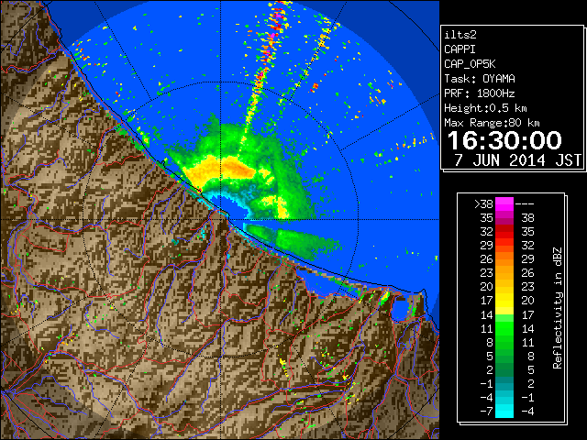Select the >38 legend label
587x440 pixels.
[x=483, y=203]
